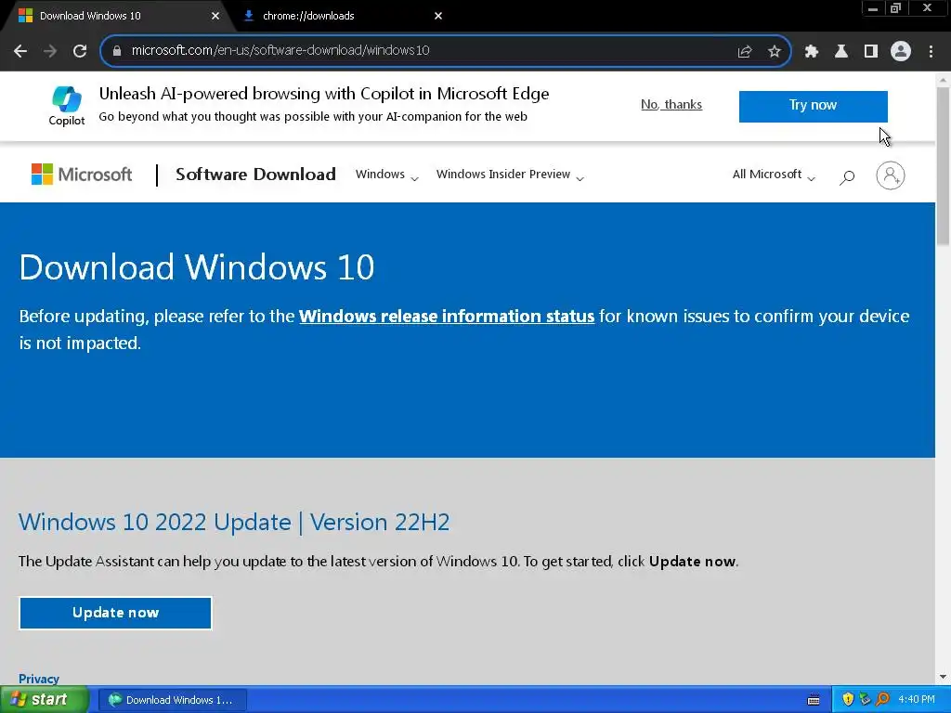Click the Download Windows 1... taskbar button
This screenshot has width=951, height=713.
[x=172, y=700]
